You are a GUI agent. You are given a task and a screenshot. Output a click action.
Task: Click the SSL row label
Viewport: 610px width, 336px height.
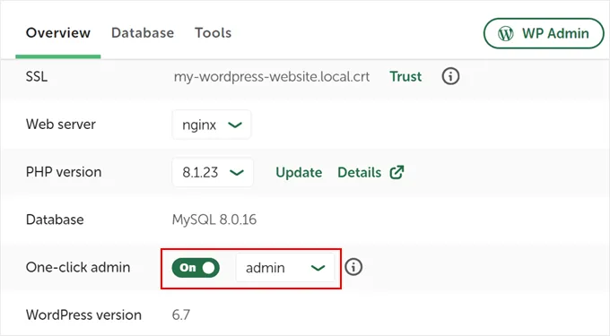click(37, 76)
